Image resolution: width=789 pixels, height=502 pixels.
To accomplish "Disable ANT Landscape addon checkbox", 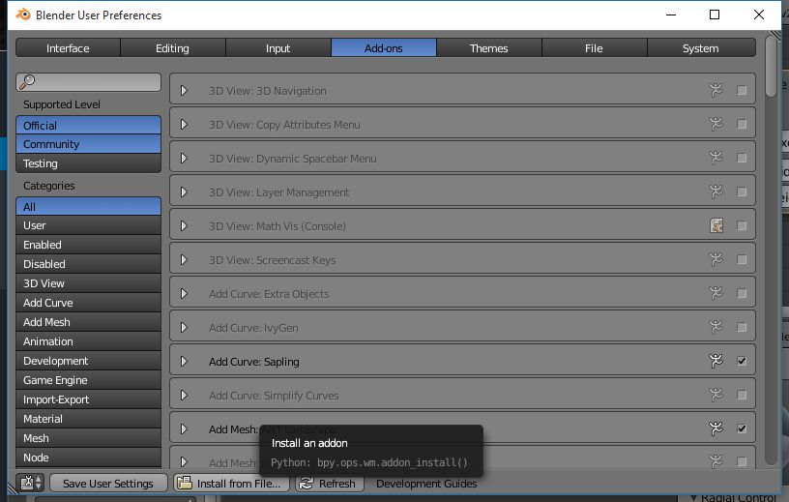I will pos(742,428).
